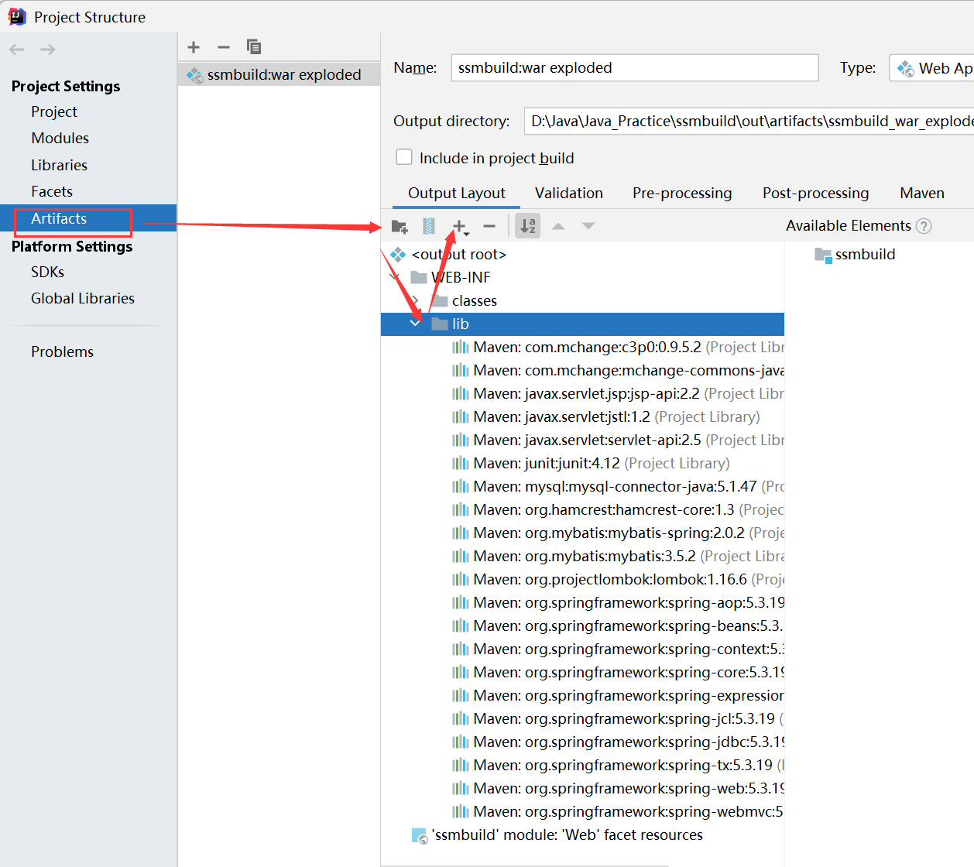
Task: Open Available Elements help icon
Action: click(924, 226)
